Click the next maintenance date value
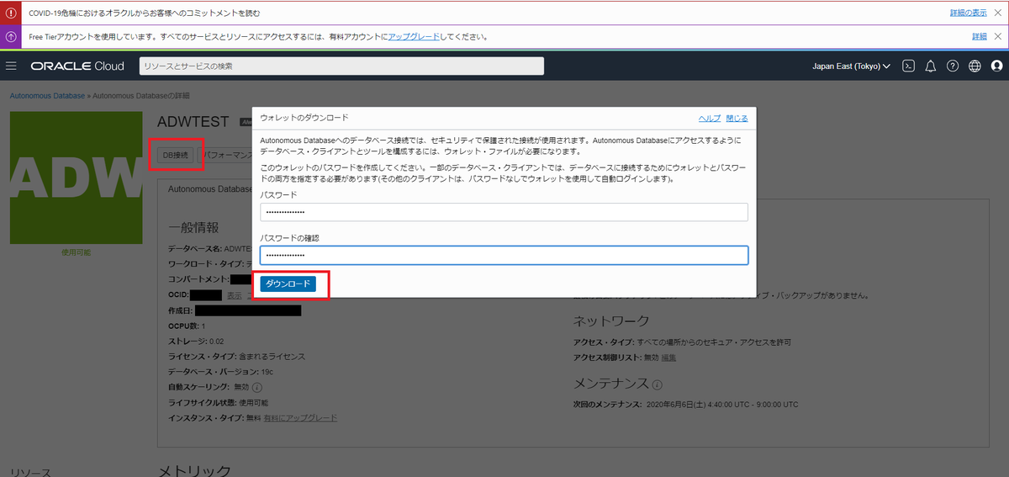Screen dimensions: 1009x477 [723, 404]
